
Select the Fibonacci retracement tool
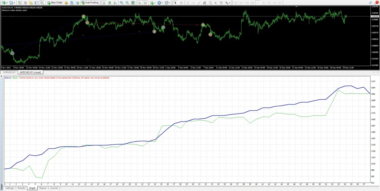[x=210, y=3]
